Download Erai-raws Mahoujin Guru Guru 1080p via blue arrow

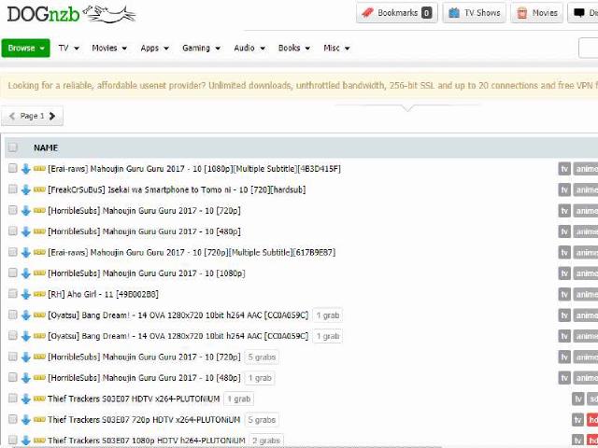coord(25,169)
